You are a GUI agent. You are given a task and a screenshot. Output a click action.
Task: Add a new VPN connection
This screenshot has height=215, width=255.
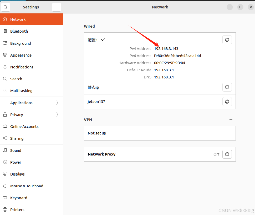click(231, 120)
